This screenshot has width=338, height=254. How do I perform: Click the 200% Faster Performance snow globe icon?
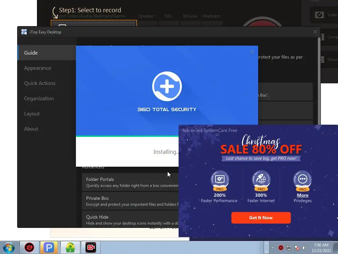click(220, 181)
